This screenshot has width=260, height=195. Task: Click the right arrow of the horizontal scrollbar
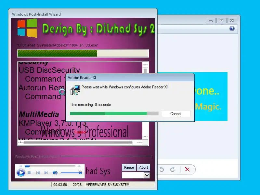[x=139, y=142]
